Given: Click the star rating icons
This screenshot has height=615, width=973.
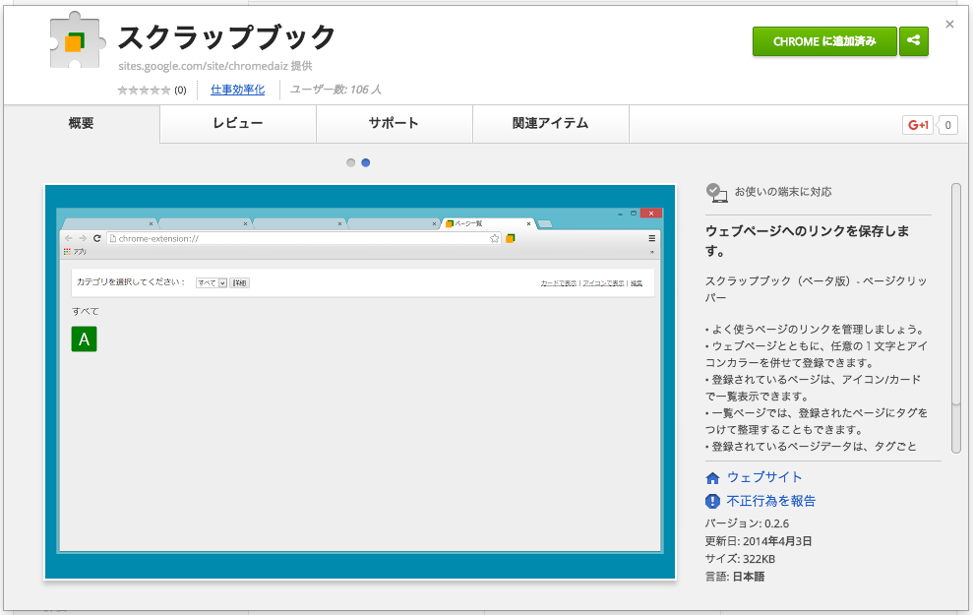Looking at the screenshot, I should pos(144,90).
